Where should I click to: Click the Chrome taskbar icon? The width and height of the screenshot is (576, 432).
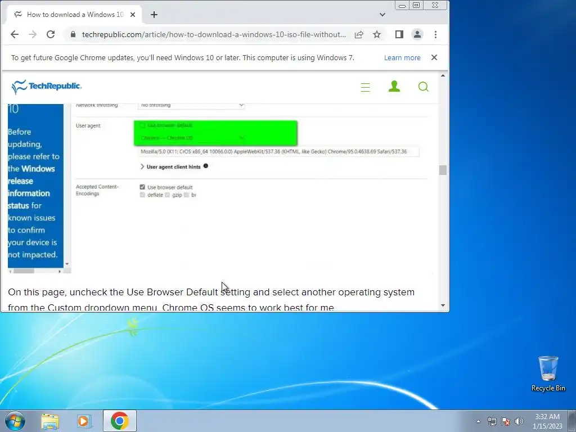pos(120,421)
